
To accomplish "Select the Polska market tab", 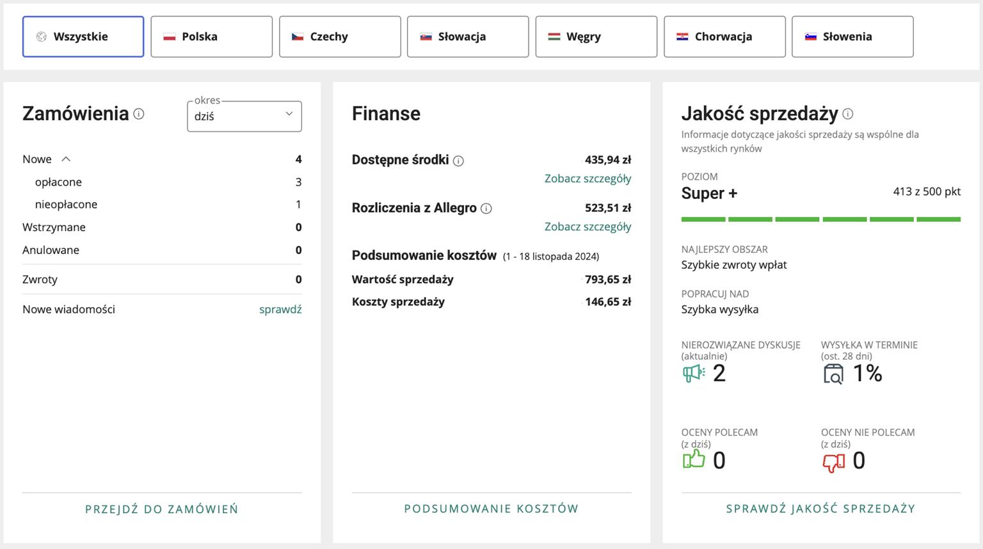I will (211, 36).
